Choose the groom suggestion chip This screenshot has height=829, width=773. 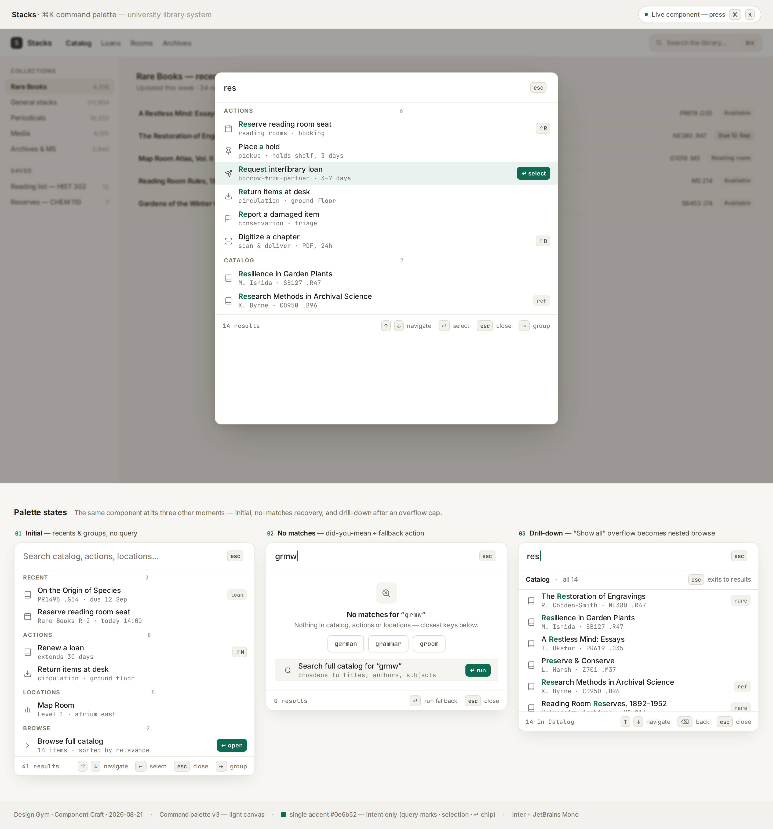[x=429, y=644]
